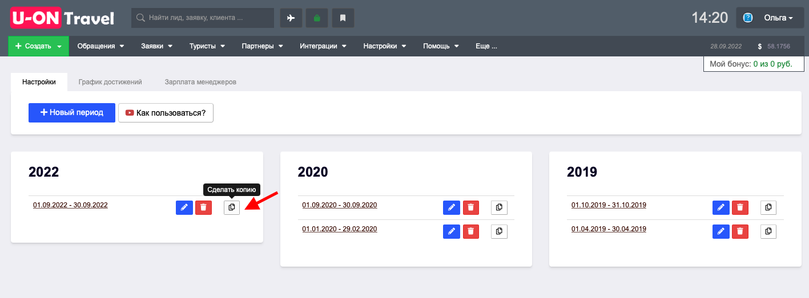Expand the Обращения menu

[x=100, y=46]
